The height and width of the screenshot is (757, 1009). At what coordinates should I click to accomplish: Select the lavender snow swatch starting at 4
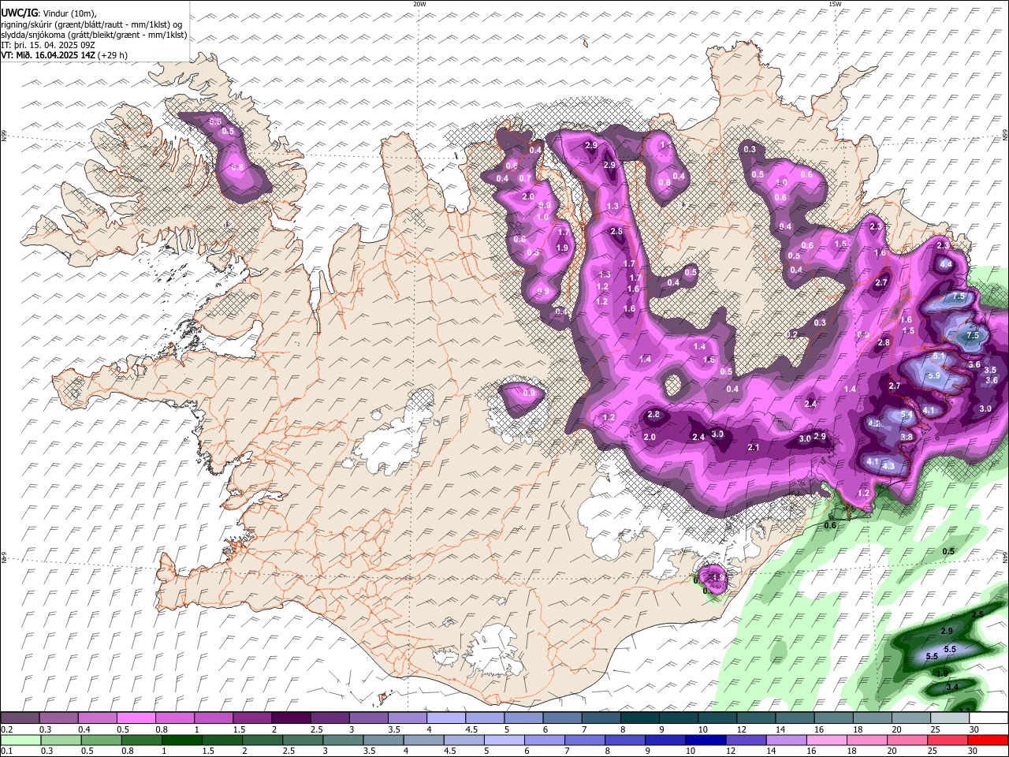click(x=445, y=718)
